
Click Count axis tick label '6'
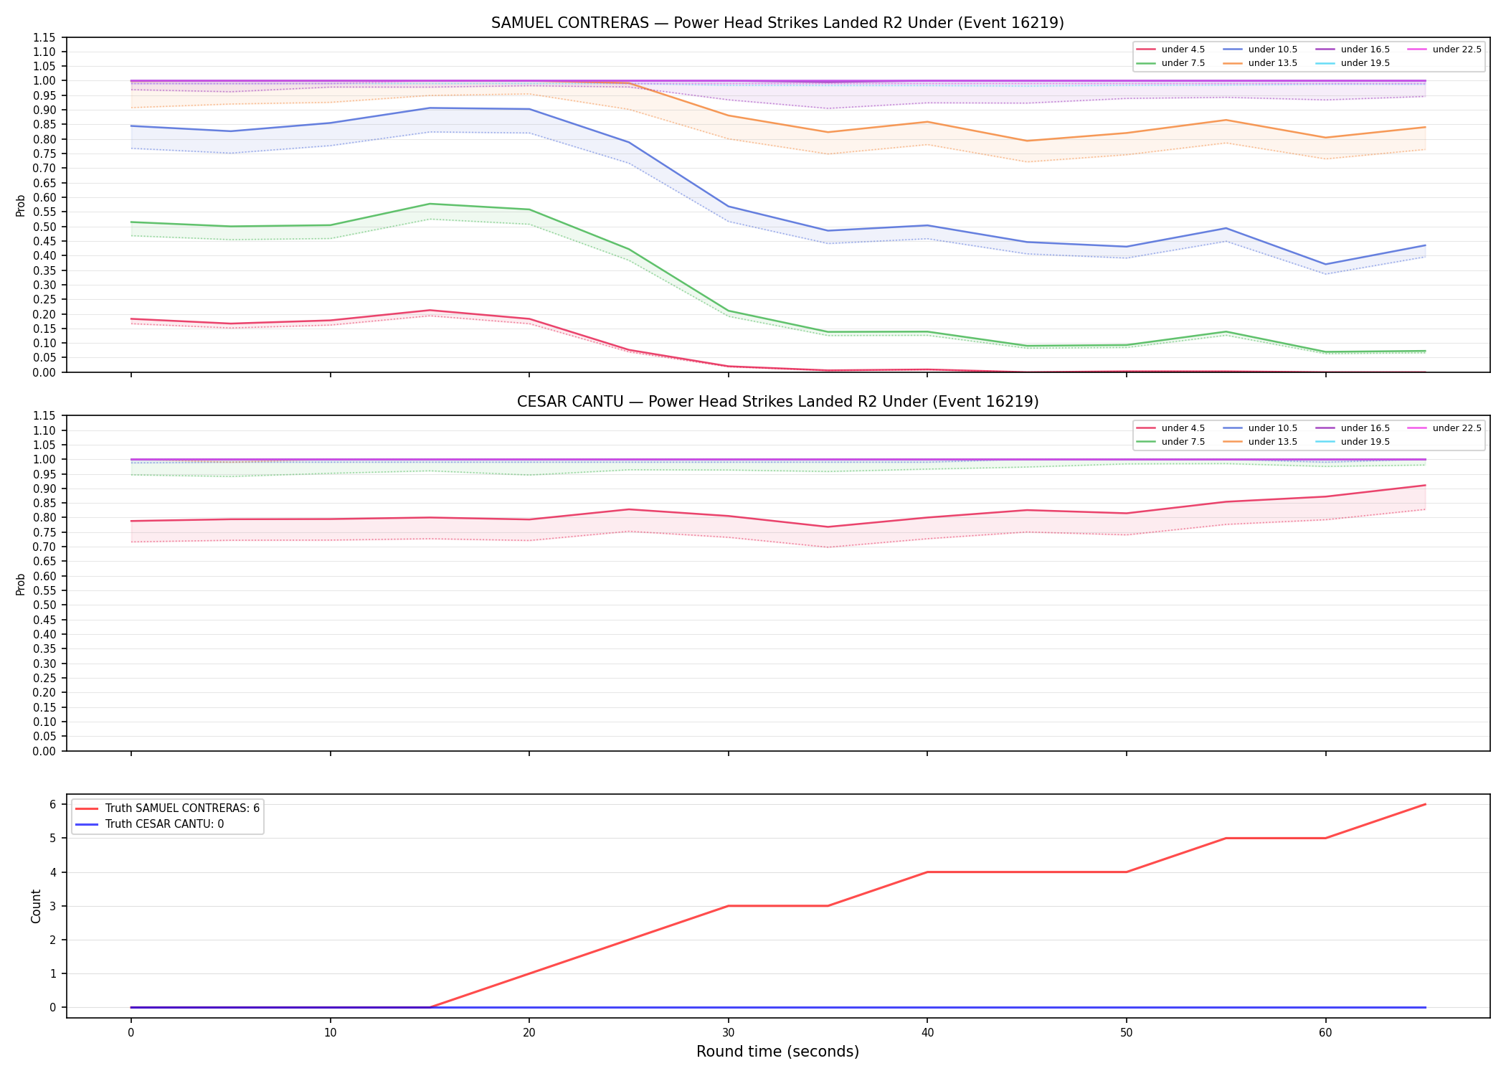pos(53,805)
